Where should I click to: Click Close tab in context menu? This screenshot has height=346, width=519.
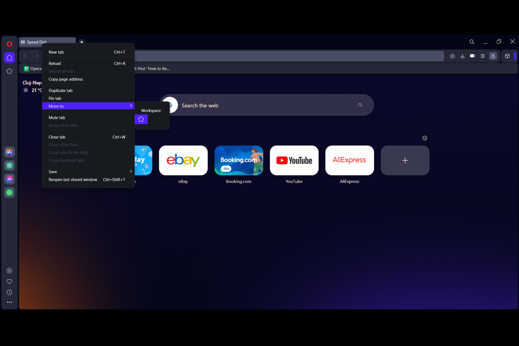click(57, 137)
